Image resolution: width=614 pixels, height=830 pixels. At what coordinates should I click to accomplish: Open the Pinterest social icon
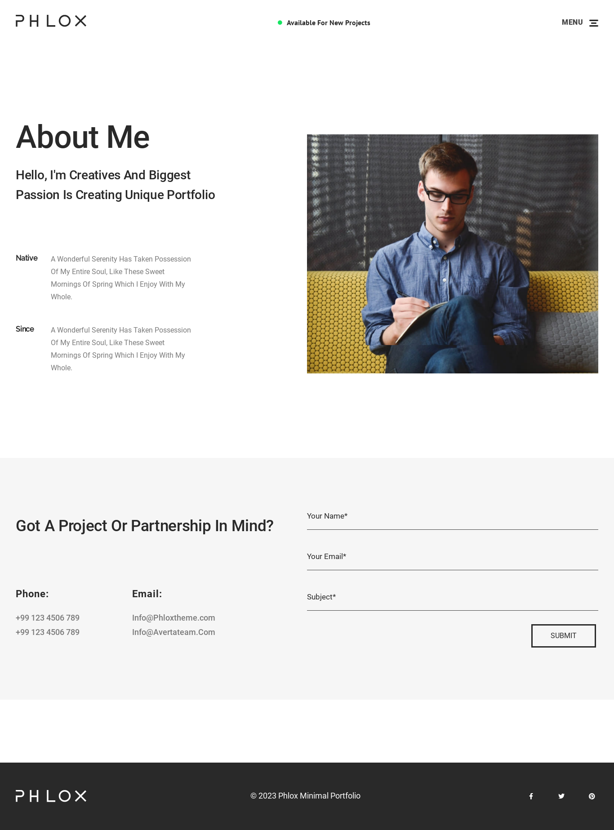click(x=592, y=796)
